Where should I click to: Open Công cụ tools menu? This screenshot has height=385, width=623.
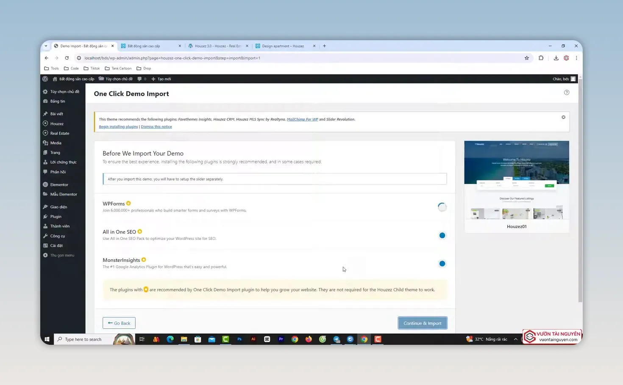pyautogui.click(x=63, y=236)
